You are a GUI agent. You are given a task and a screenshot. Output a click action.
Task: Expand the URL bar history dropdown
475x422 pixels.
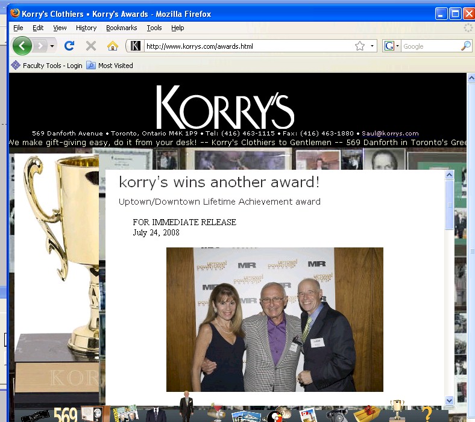[372, 46]
